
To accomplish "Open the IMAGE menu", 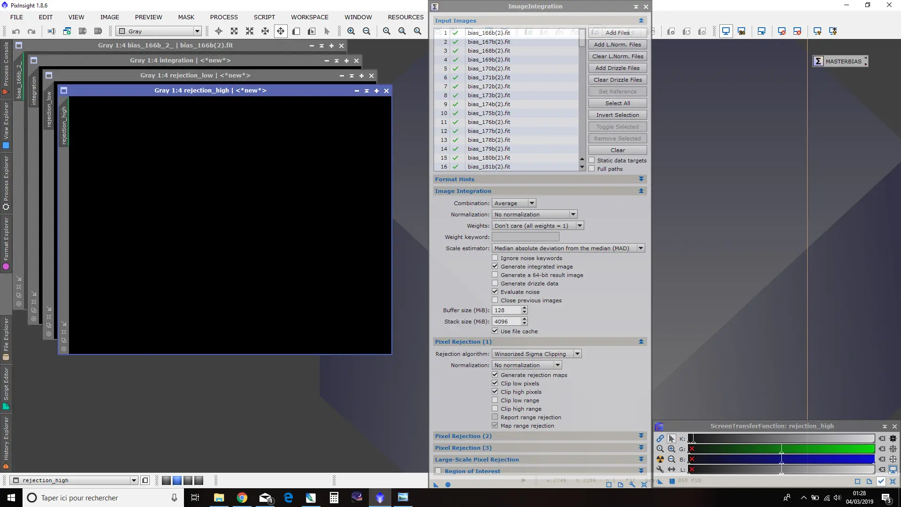I will coord(109,17).
